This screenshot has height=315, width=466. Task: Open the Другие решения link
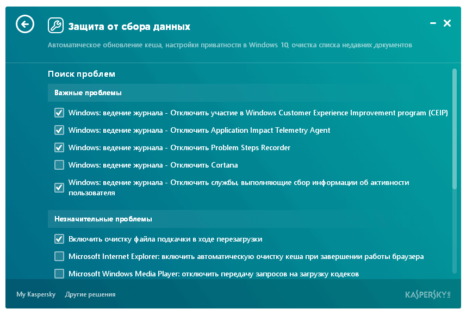pos(90,294)
